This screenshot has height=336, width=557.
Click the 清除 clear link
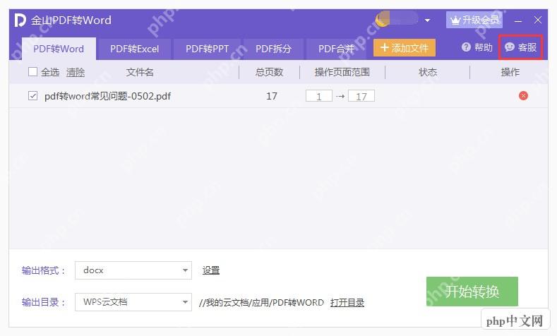click(x=76, y=72)
